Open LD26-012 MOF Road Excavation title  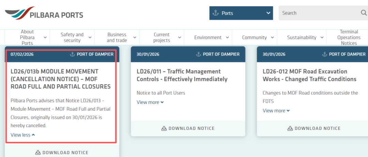pos(309,75)
